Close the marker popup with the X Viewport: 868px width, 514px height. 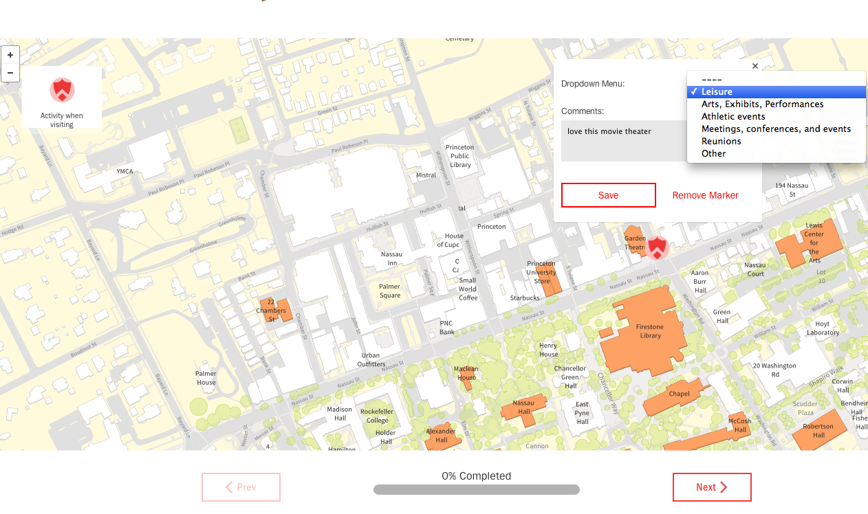[755, 66]
